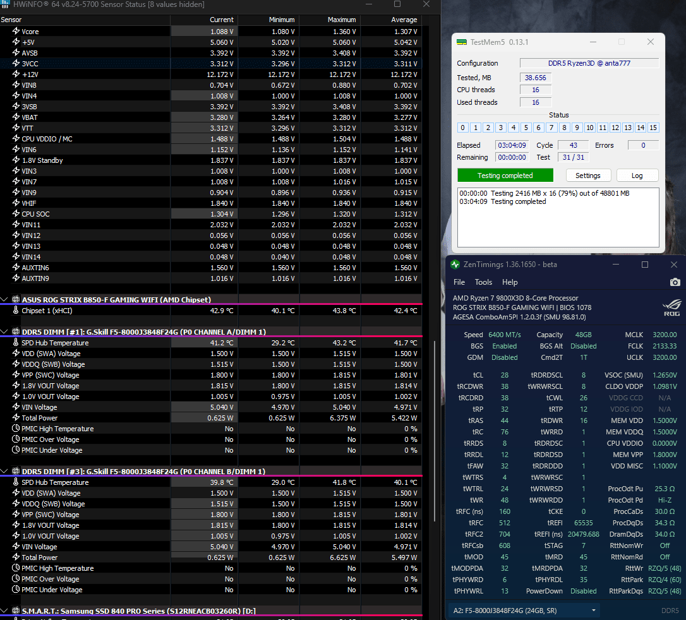
Task: Click the Elapsed time field 03:04:09
Action: coord(512,145)
